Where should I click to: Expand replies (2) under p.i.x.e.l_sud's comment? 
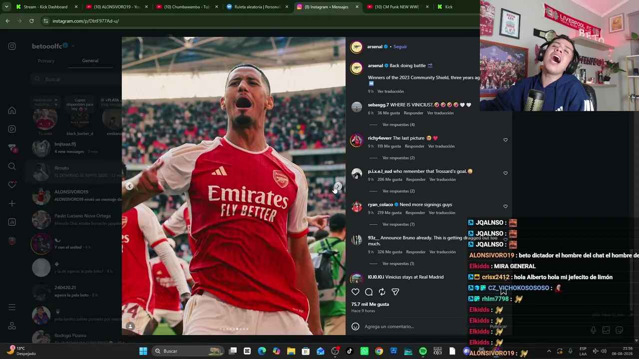click(x=398, y=191)
